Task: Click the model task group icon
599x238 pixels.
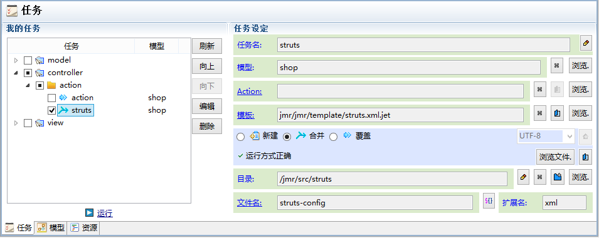Action: [40, 60]
